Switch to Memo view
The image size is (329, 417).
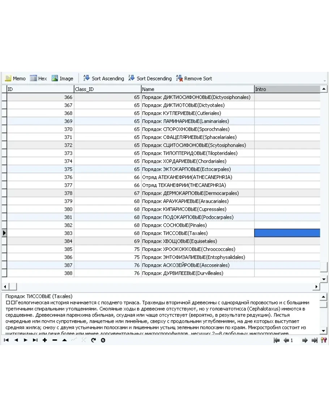pyautogui.click(x=15, y=78)
